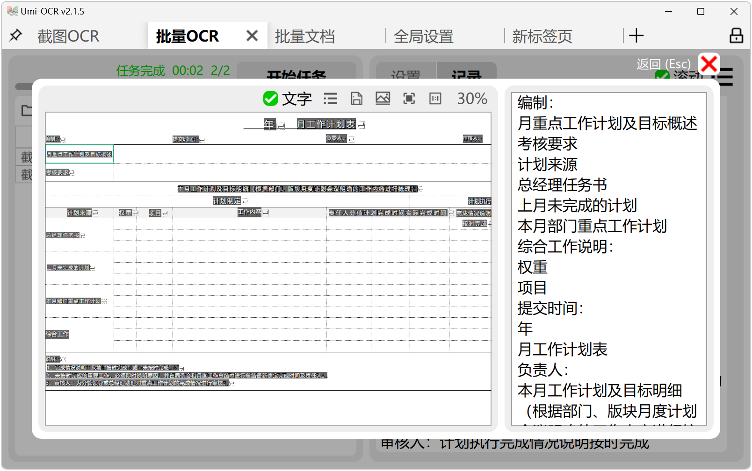
Task: Close the image preview with the red X
Action: pos(709,64)
